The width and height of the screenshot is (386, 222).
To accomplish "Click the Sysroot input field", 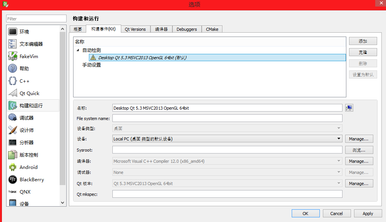I will coord(227,150).
